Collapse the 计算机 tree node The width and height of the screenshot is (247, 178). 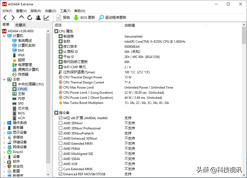pos(4,36)
